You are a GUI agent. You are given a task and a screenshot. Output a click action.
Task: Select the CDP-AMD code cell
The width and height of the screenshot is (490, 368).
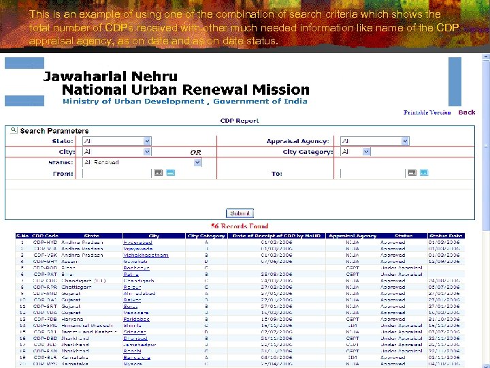46,294
